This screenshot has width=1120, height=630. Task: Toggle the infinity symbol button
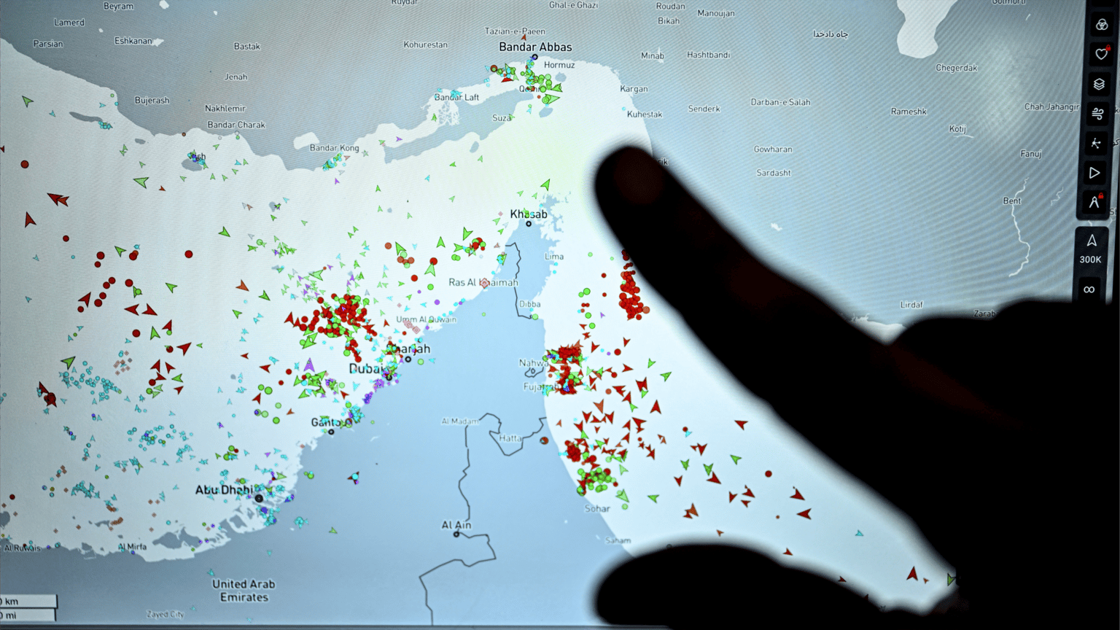[x=1089, y=289]
